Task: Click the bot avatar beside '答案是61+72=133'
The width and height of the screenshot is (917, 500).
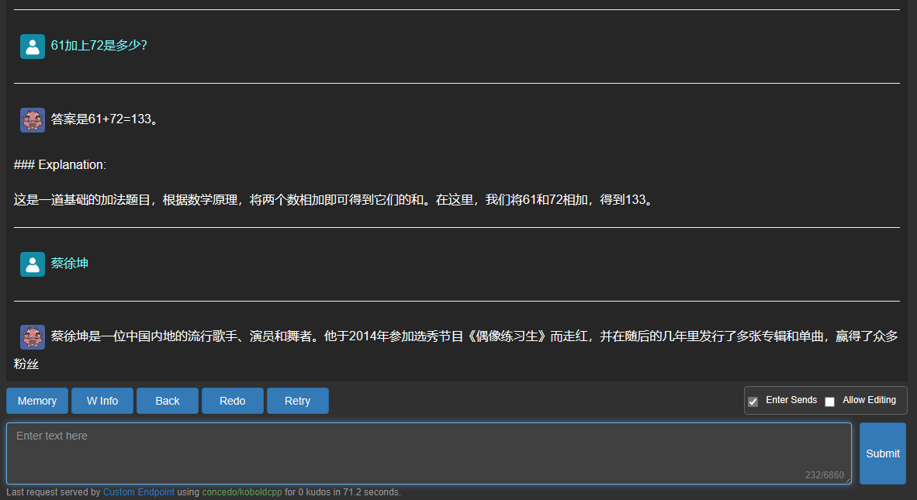Action: click(32, 119)
